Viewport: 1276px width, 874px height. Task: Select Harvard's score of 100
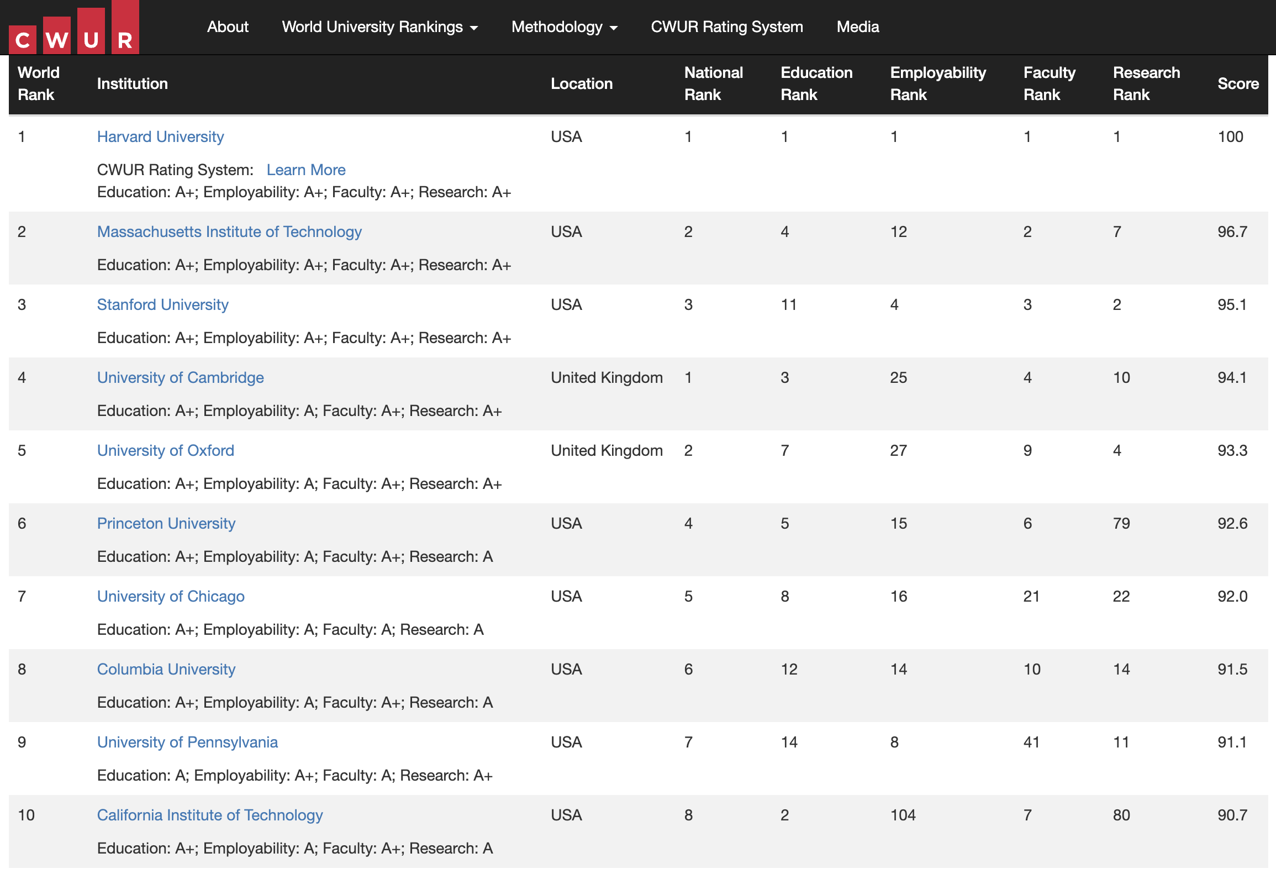click(1230, 136)
